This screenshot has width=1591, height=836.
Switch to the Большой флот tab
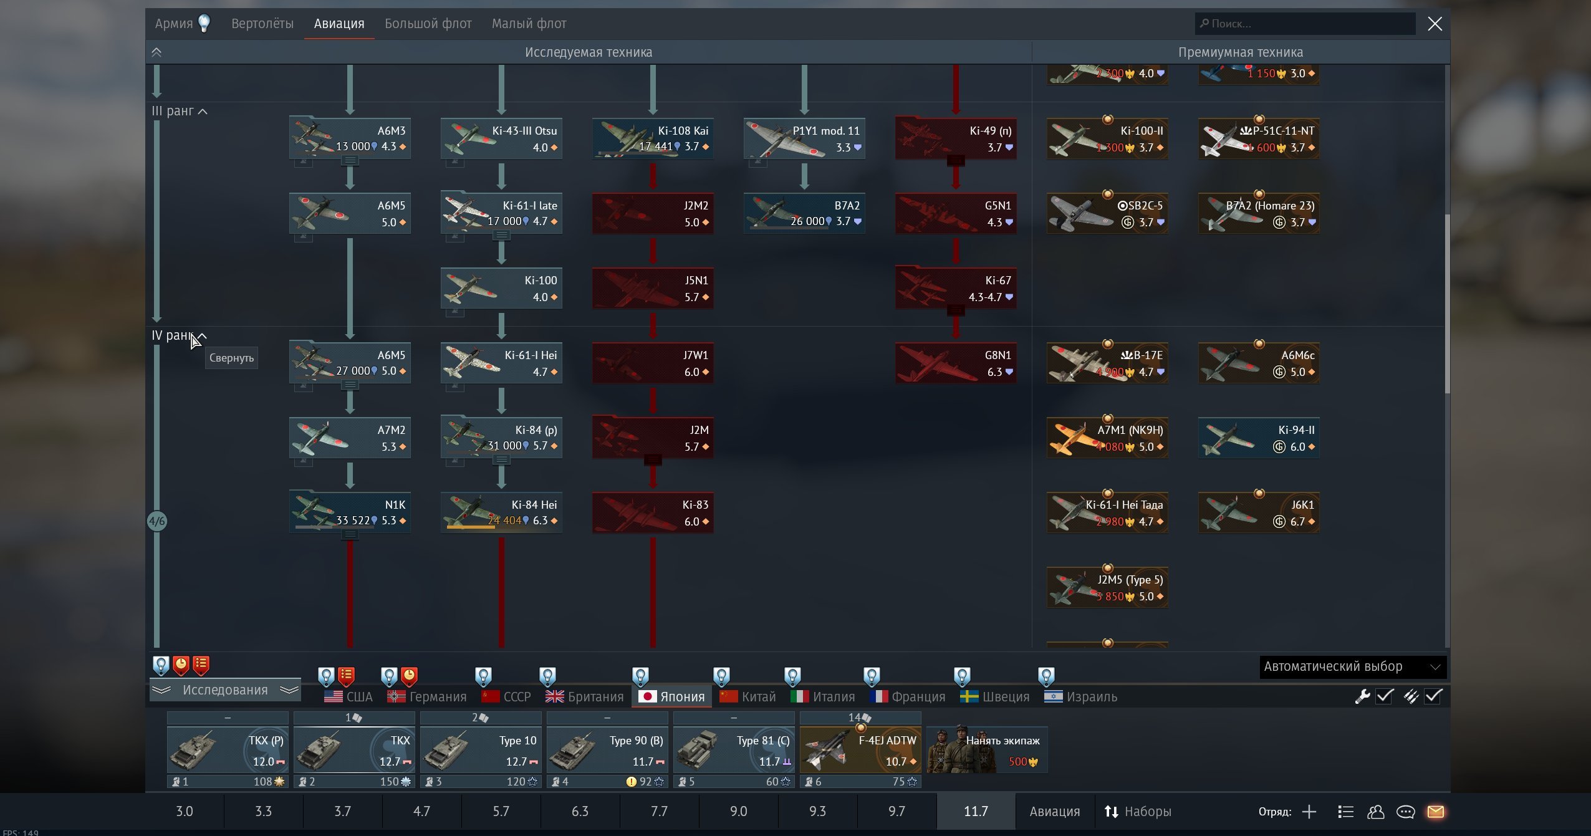(428, 24)
